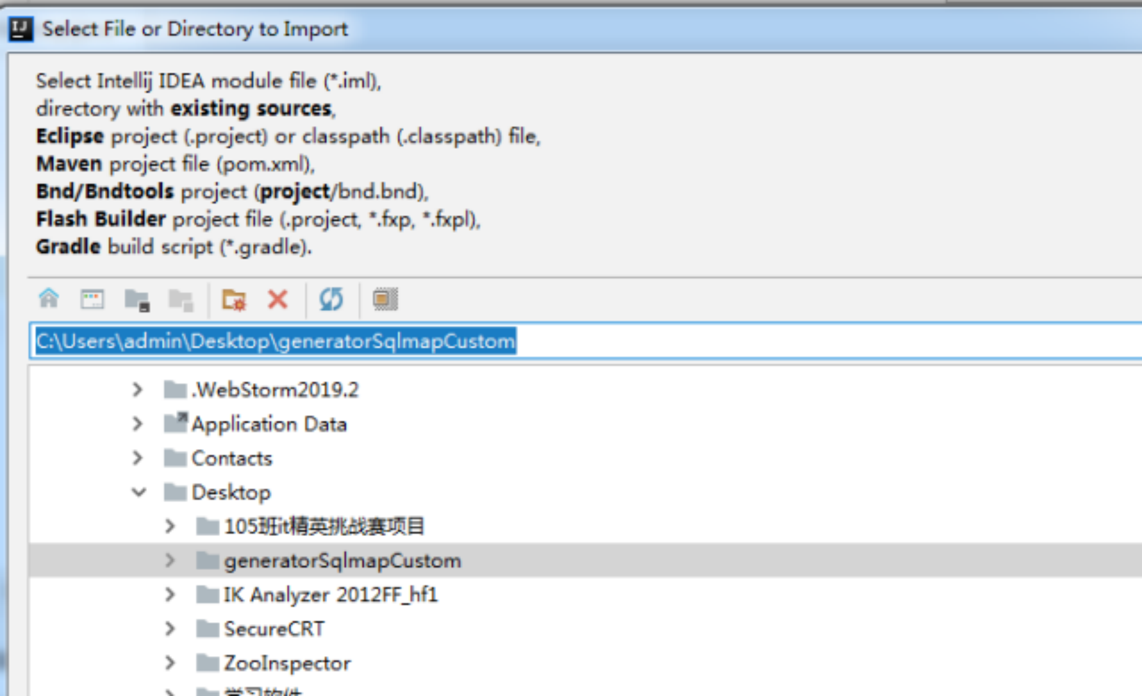Image resolution: width=1142 pixels, height=696 pixels.
Task: Click the .WebStorm2019.2 folder icon
Action: [x=175, y=389]
